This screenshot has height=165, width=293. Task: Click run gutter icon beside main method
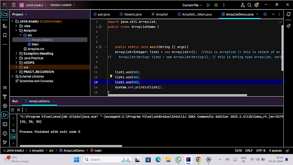click(101, 47)
